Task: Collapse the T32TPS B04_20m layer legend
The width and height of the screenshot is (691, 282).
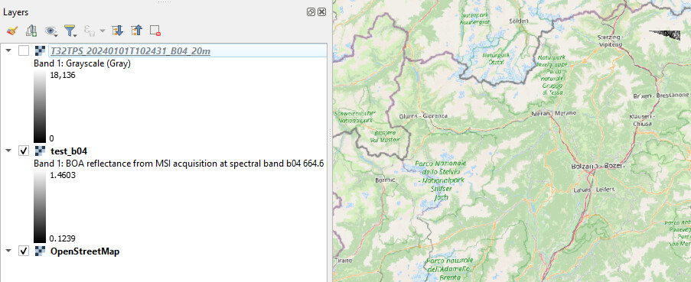Action: coord(8,50)
